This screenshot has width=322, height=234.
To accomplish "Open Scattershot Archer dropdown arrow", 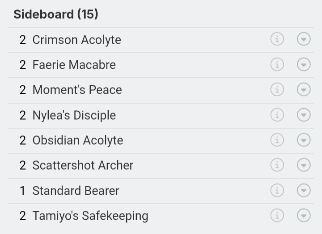I will tap(304, 165).
